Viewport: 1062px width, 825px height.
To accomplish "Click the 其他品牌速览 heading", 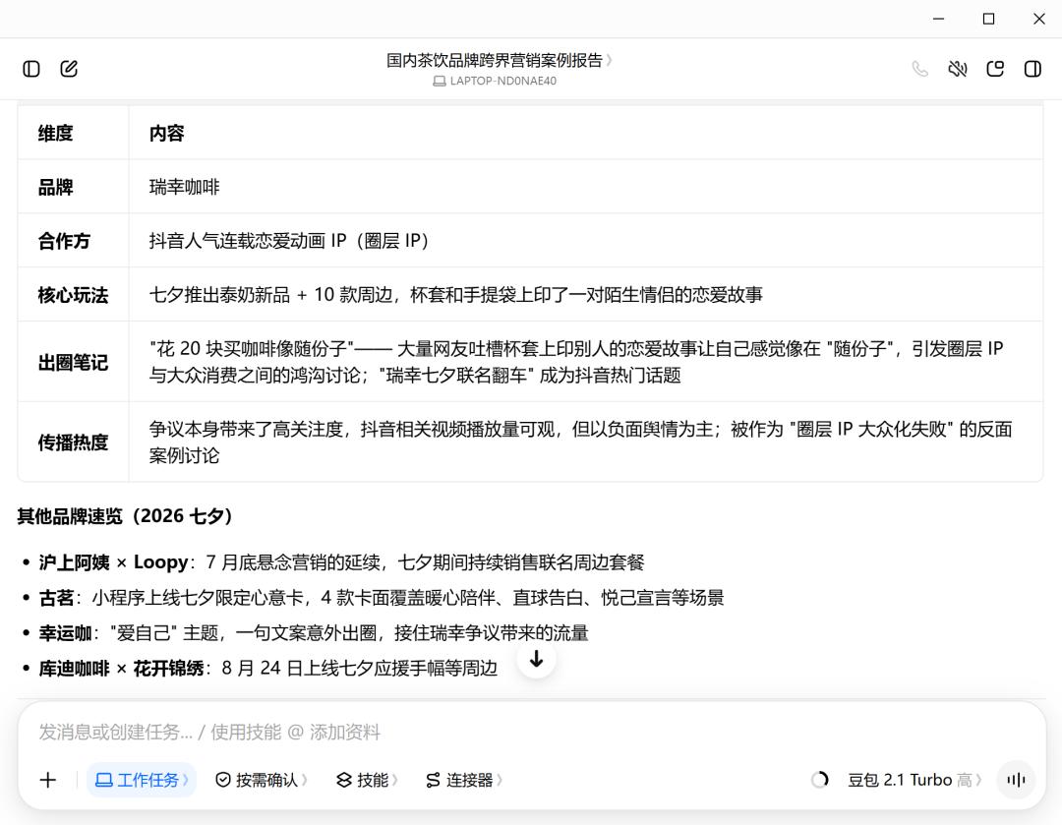I will [125, 516].
